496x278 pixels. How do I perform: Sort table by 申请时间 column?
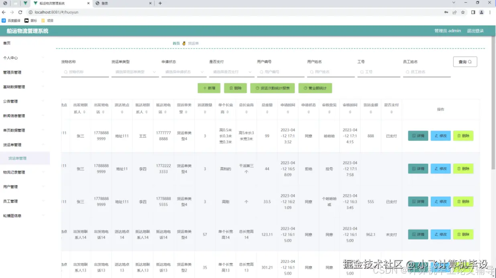coord(288,112)
